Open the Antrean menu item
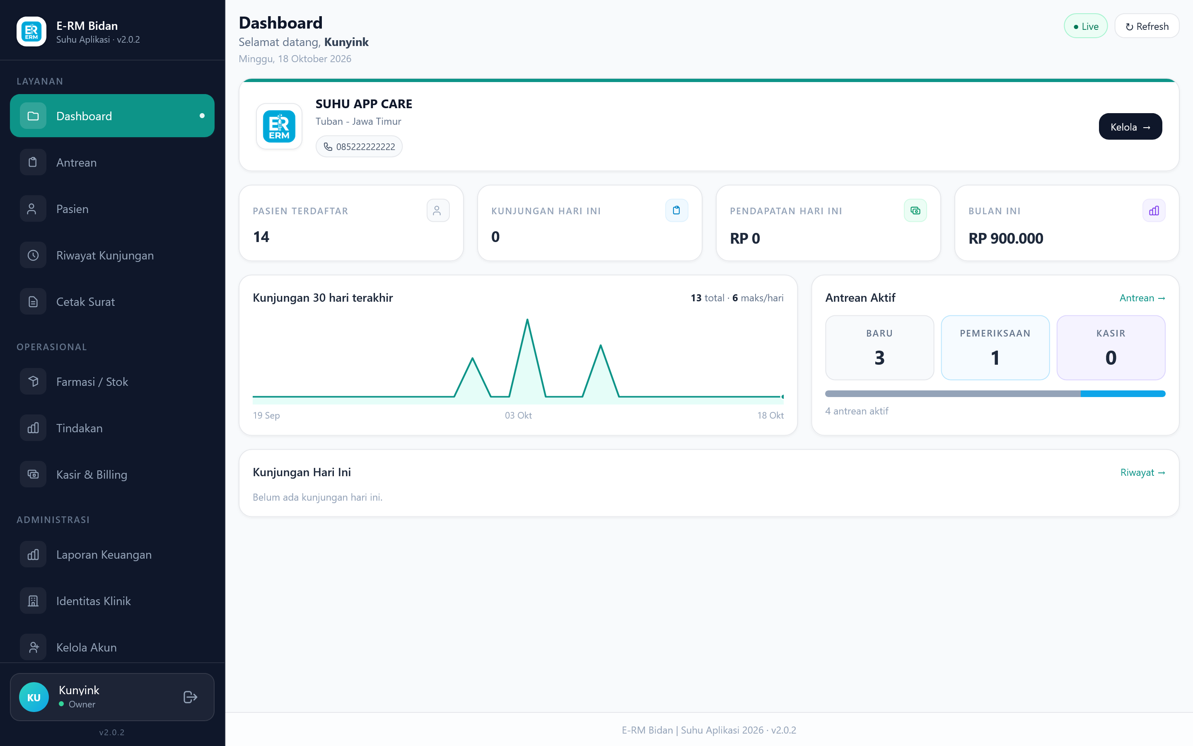 (112, 162)
